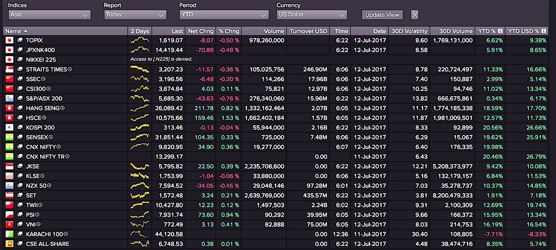This screenshot has width=556, height=250.
Task: Click the popup window icon beside PSI
Action: pyautogui.click(x=20, y=214)
